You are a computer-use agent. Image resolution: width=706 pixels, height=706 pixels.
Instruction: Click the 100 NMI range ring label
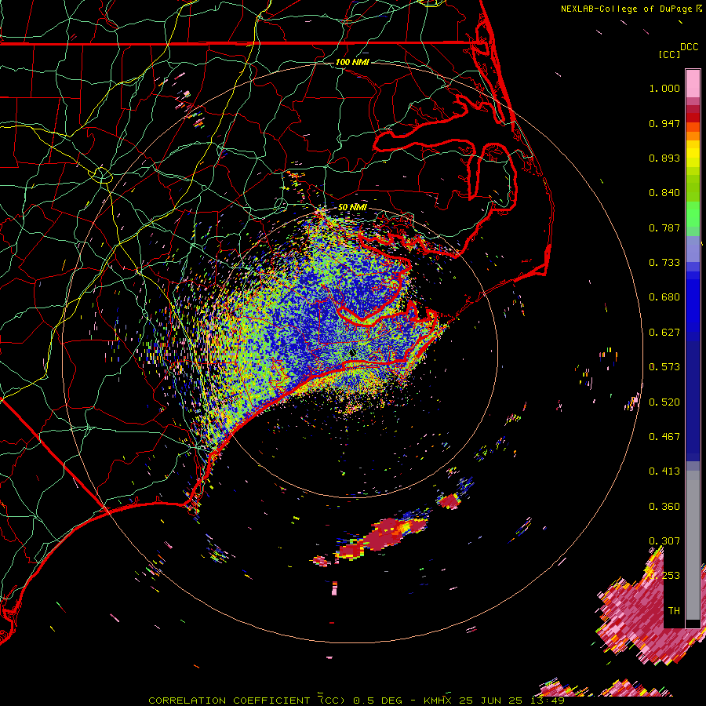[352, 62]
